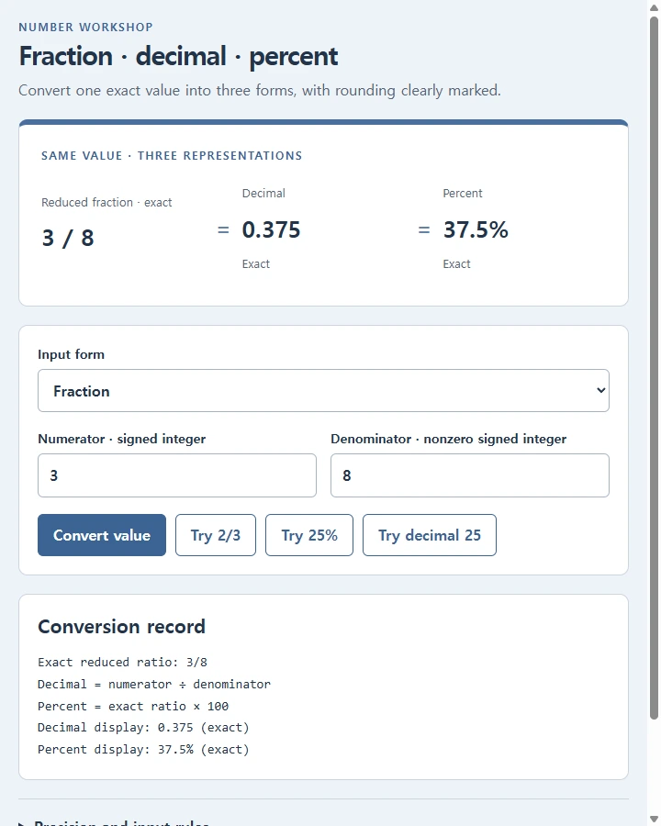This screenshot has width=661, height=826.
Task: Click the Denominator input field
Action: [470, 475]
